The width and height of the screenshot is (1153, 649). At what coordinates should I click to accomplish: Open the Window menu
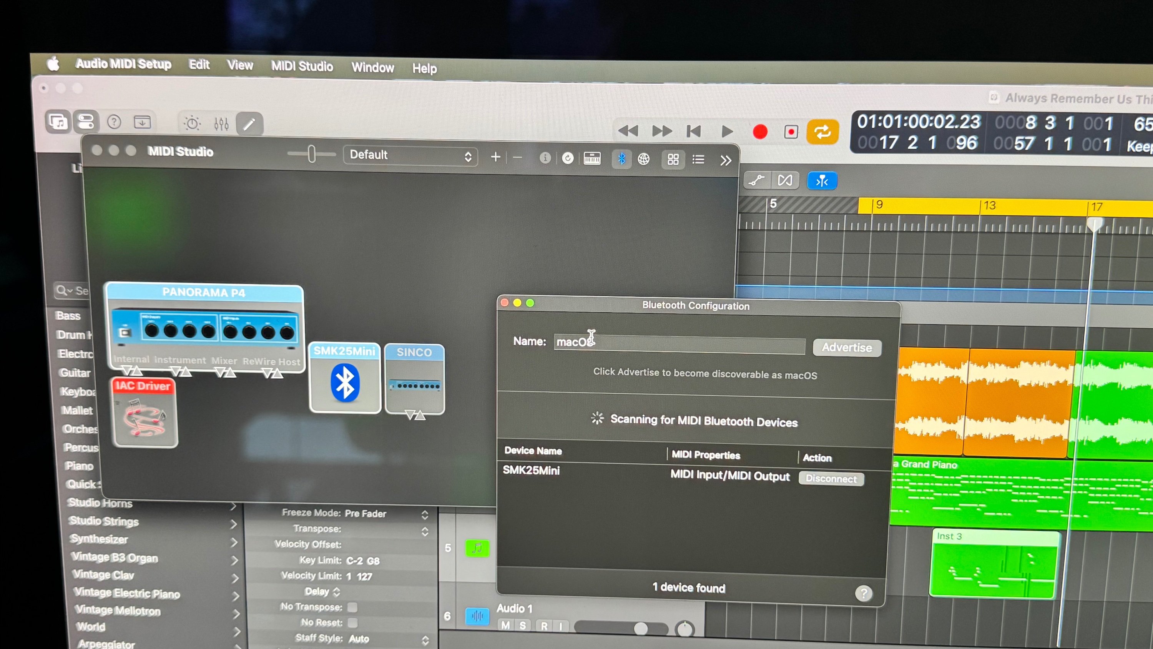372,68
